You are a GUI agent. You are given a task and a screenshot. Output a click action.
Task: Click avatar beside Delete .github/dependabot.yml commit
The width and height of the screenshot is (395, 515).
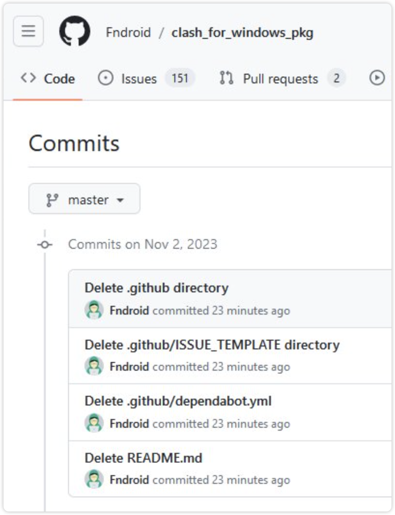click(94, 423)
